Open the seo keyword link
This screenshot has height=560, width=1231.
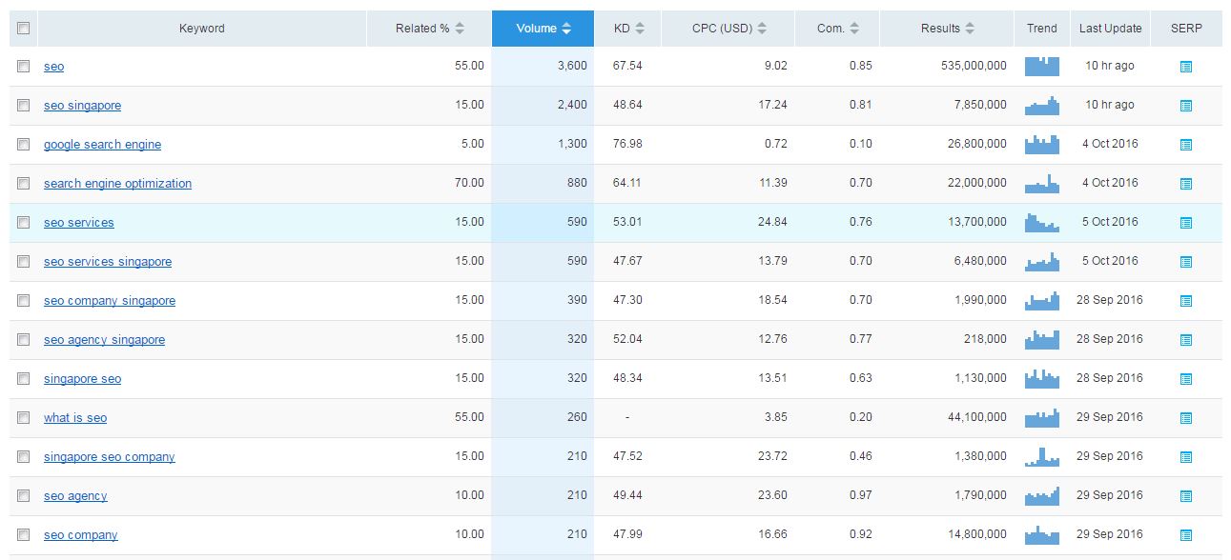click(x=54, y=67)
